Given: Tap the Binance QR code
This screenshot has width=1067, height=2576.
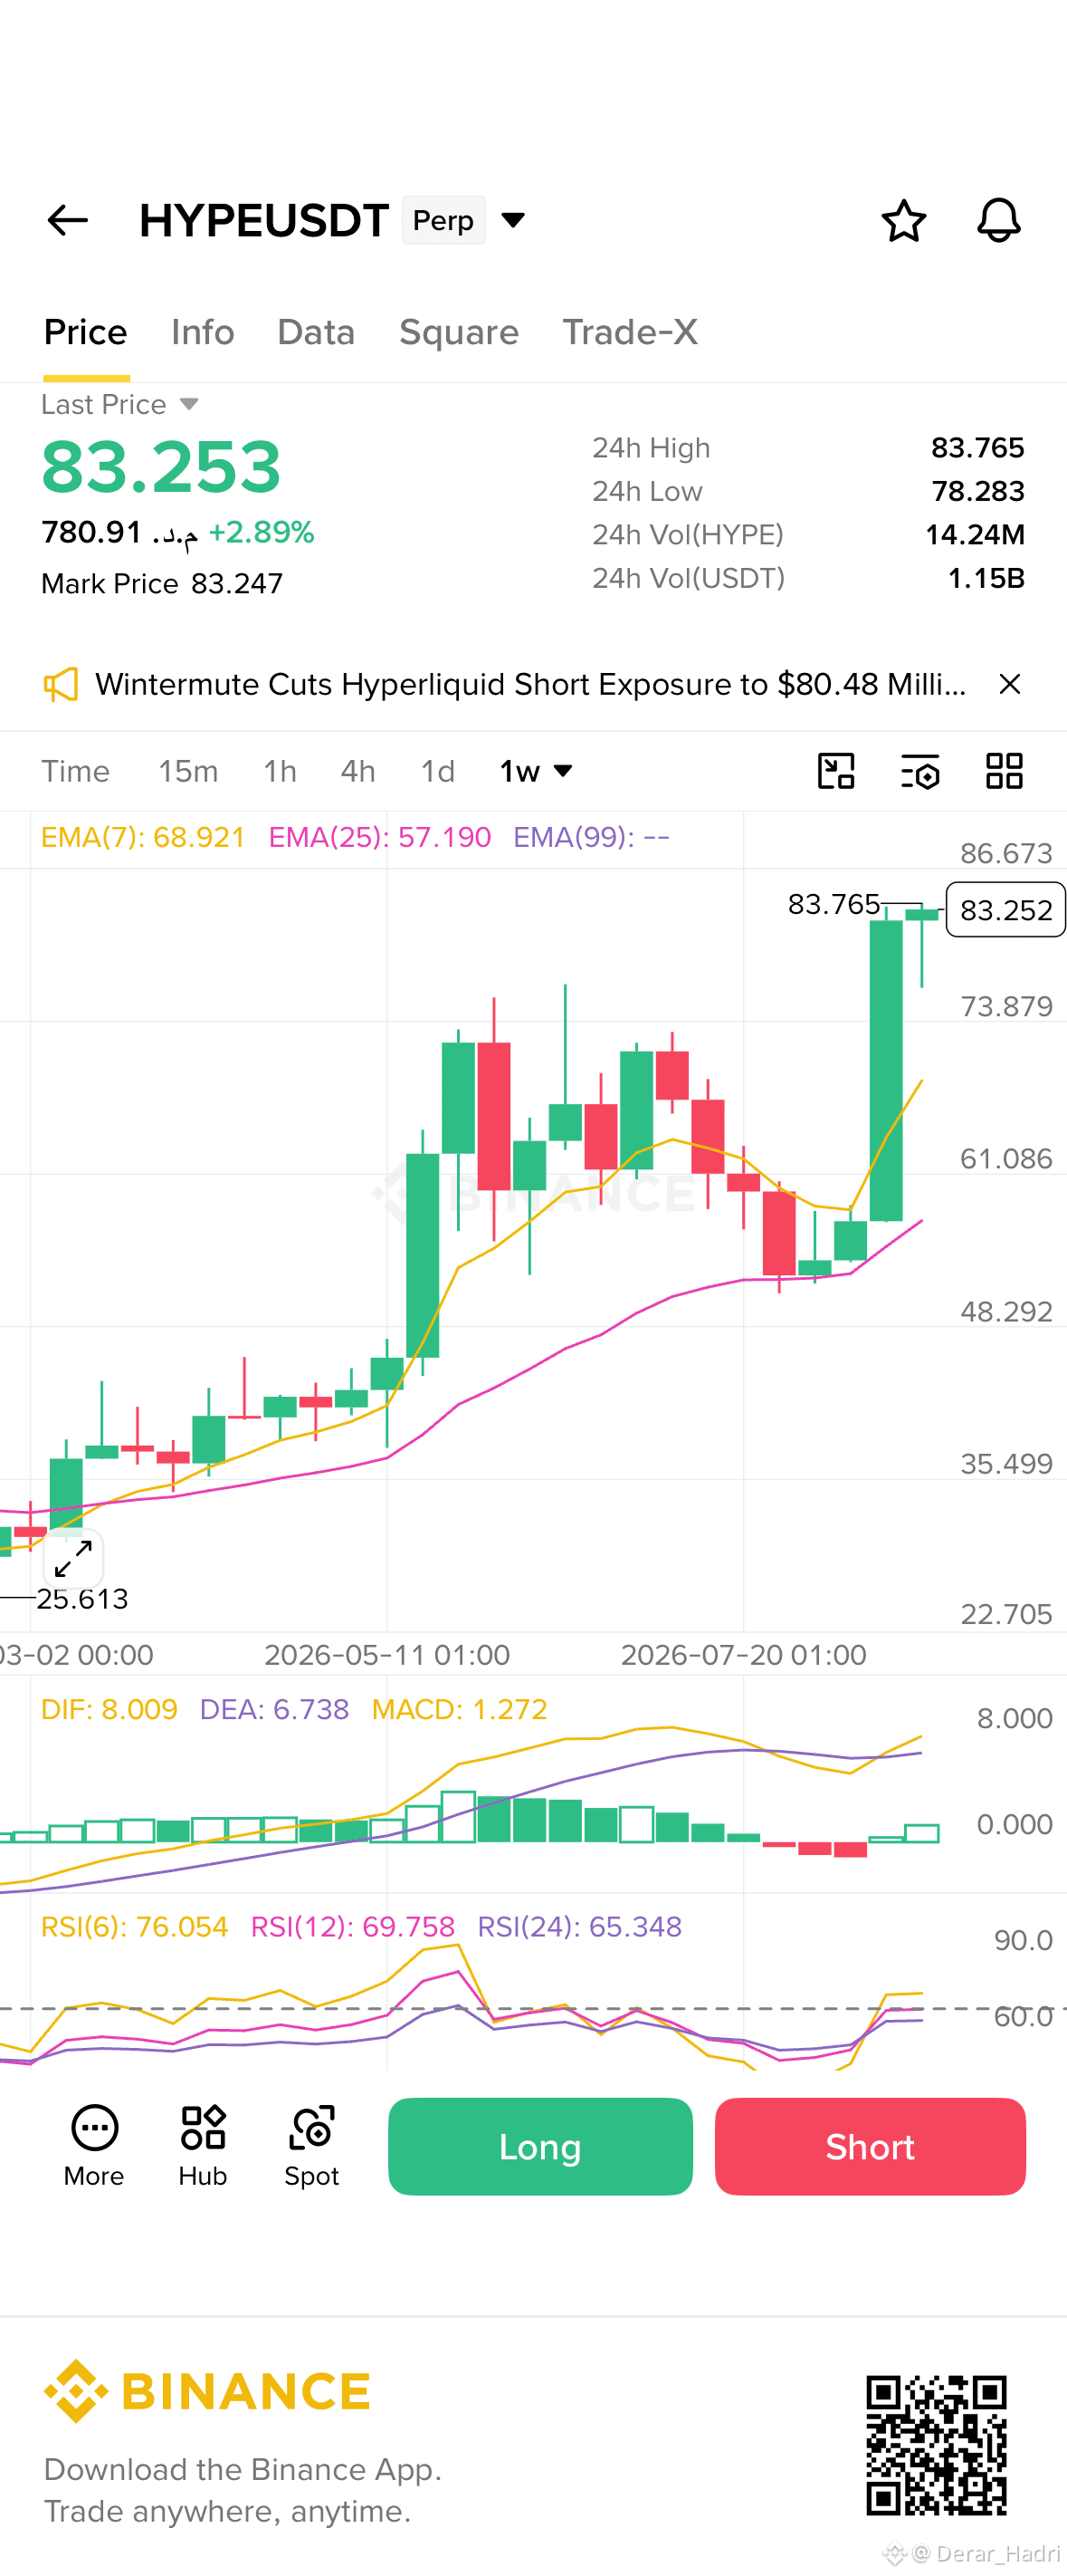Looking at the screenshot, I should [936, 2445].
